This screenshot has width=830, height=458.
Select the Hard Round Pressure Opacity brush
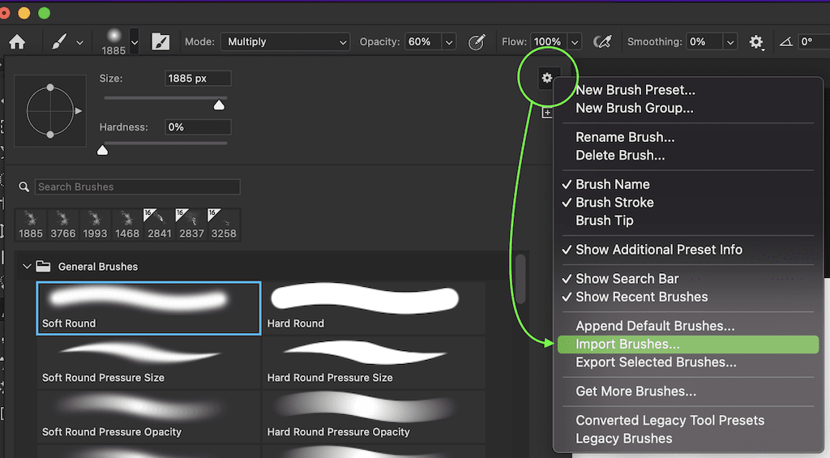374,417
